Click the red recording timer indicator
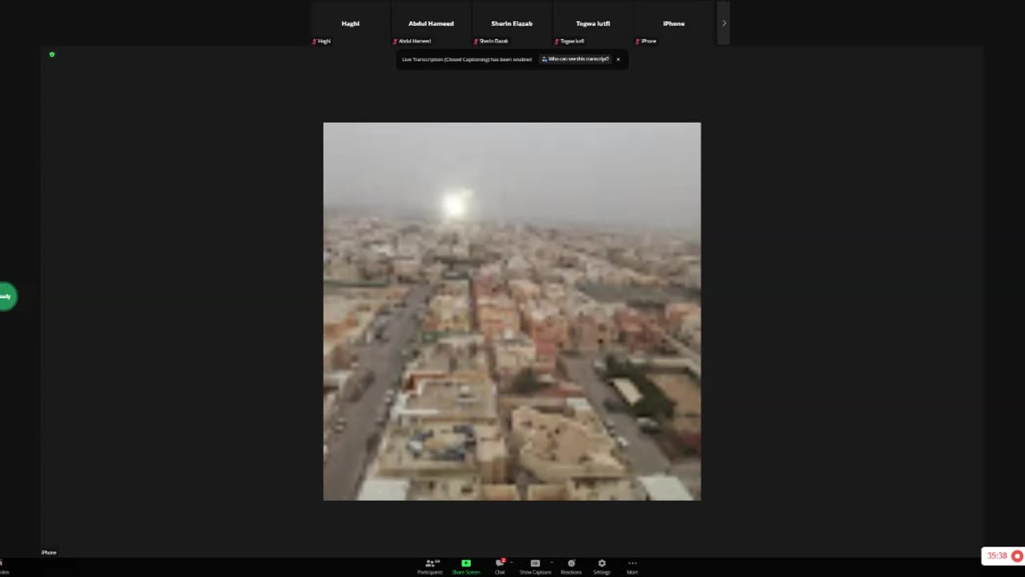Image resolution: width=1025 pixels, height=577 pixels. pos(1004,556)
